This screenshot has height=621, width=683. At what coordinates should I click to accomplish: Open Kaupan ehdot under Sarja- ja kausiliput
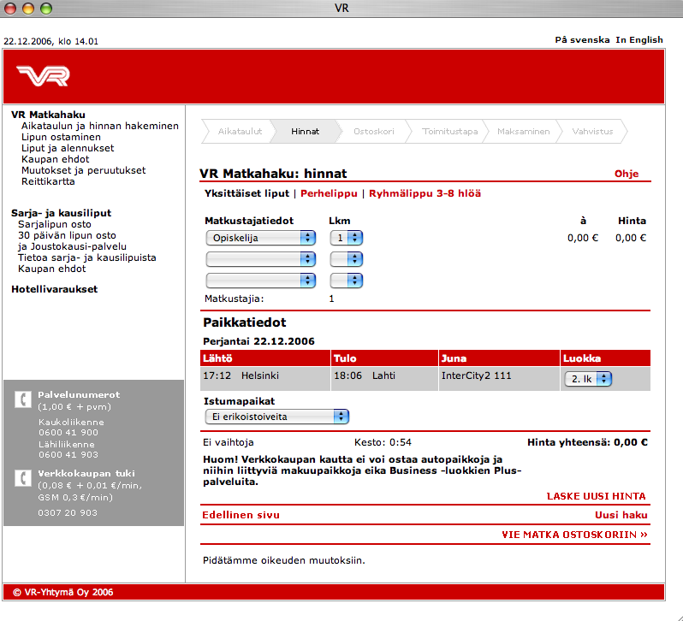click(51, 269)
